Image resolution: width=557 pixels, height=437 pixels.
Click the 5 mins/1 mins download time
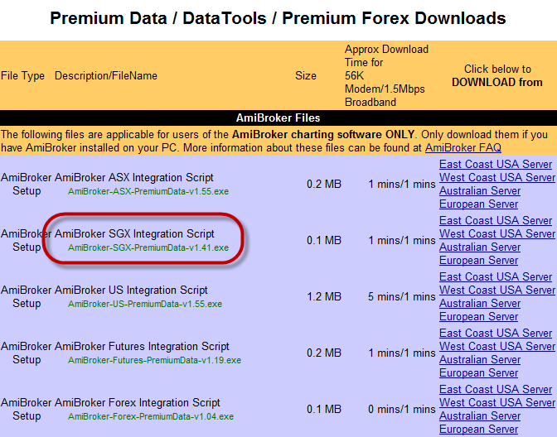coord(402,296)
